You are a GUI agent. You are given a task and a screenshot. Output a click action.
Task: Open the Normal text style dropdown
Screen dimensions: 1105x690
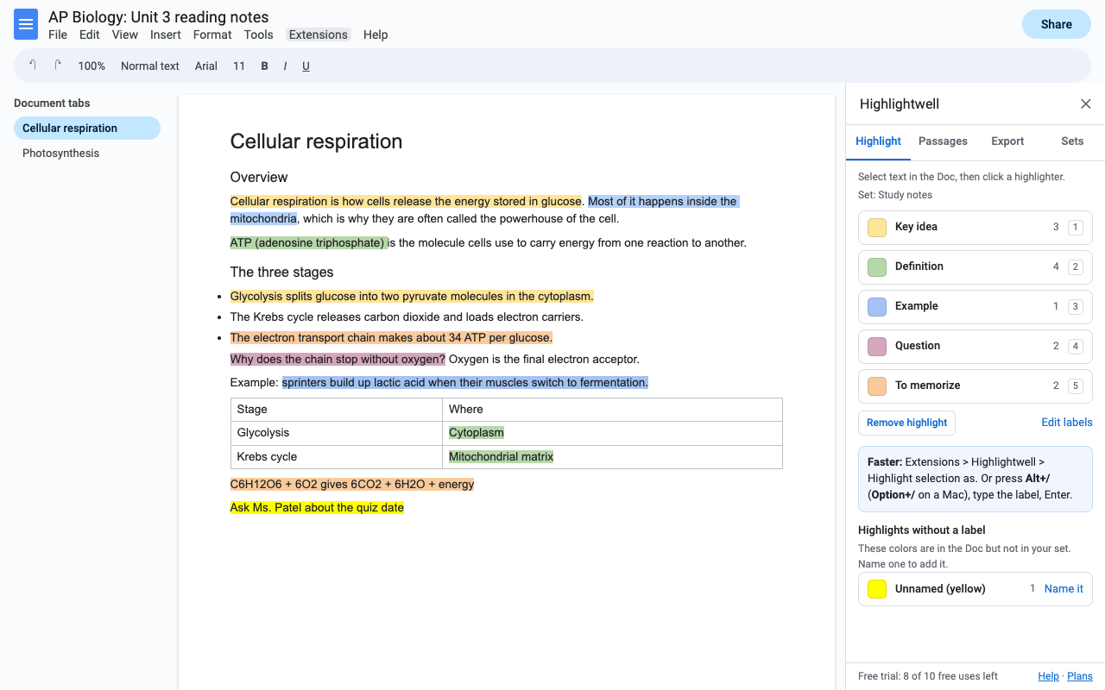tap(150, 66)
